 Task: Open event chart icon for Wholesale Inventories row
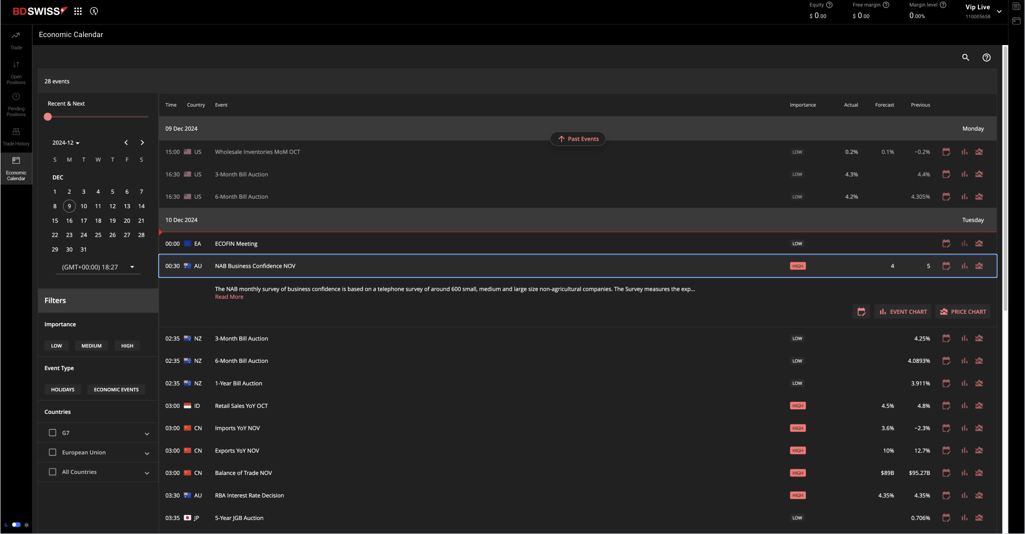click(964, 152)
